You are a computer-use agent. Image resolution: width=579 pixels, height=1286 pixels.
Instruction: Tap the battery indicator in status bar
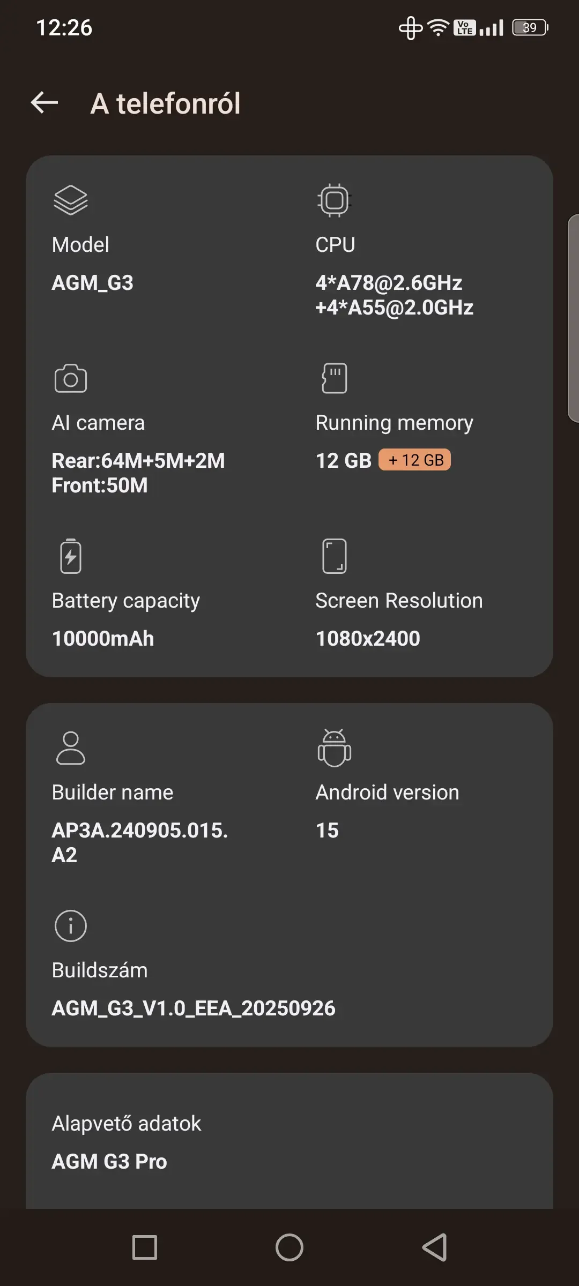click(x=530, y=27)
